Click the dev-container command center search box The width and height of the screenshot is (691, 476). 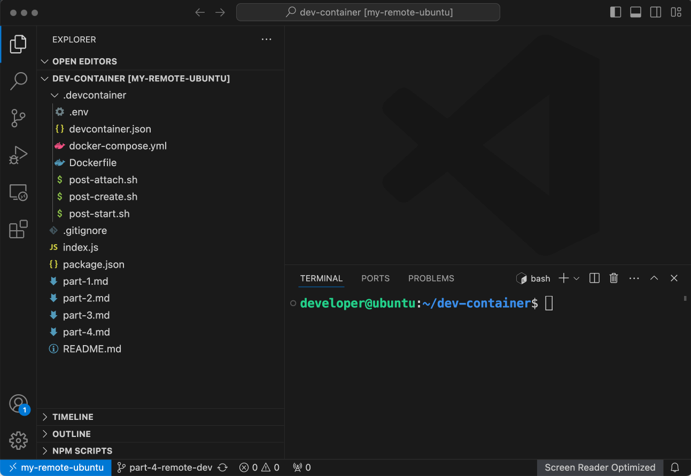tap(368, 12)
